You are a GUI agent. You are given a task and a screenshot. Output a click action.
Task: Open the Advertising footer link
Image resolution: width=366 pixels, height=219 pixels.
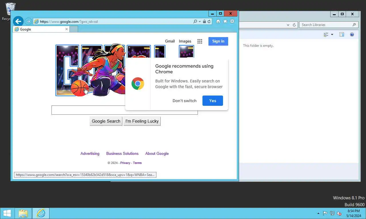90,153
